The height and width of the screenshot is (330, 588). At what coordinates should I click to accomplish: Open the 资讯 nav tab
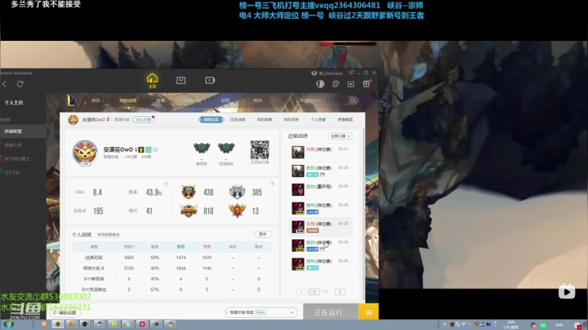coord(96,100)
